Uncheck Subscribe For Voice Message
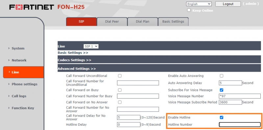263x130 pixels. point(222,90)
